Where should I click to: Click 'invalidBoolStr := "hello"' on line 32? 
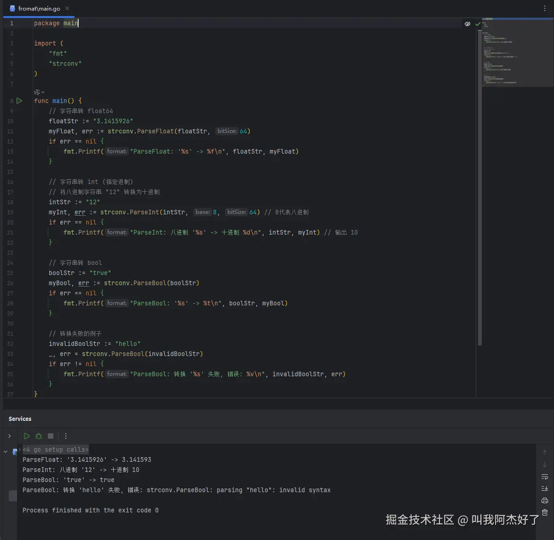click(95, 344)
